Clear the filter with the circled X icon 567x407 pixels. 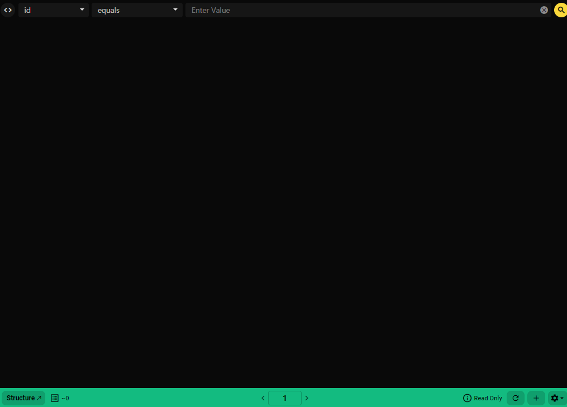coord(544,9)
